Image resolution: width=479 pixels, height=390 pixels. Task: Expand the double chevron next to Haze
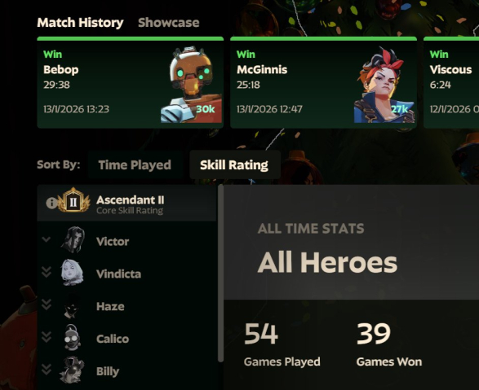coord(47,305)
